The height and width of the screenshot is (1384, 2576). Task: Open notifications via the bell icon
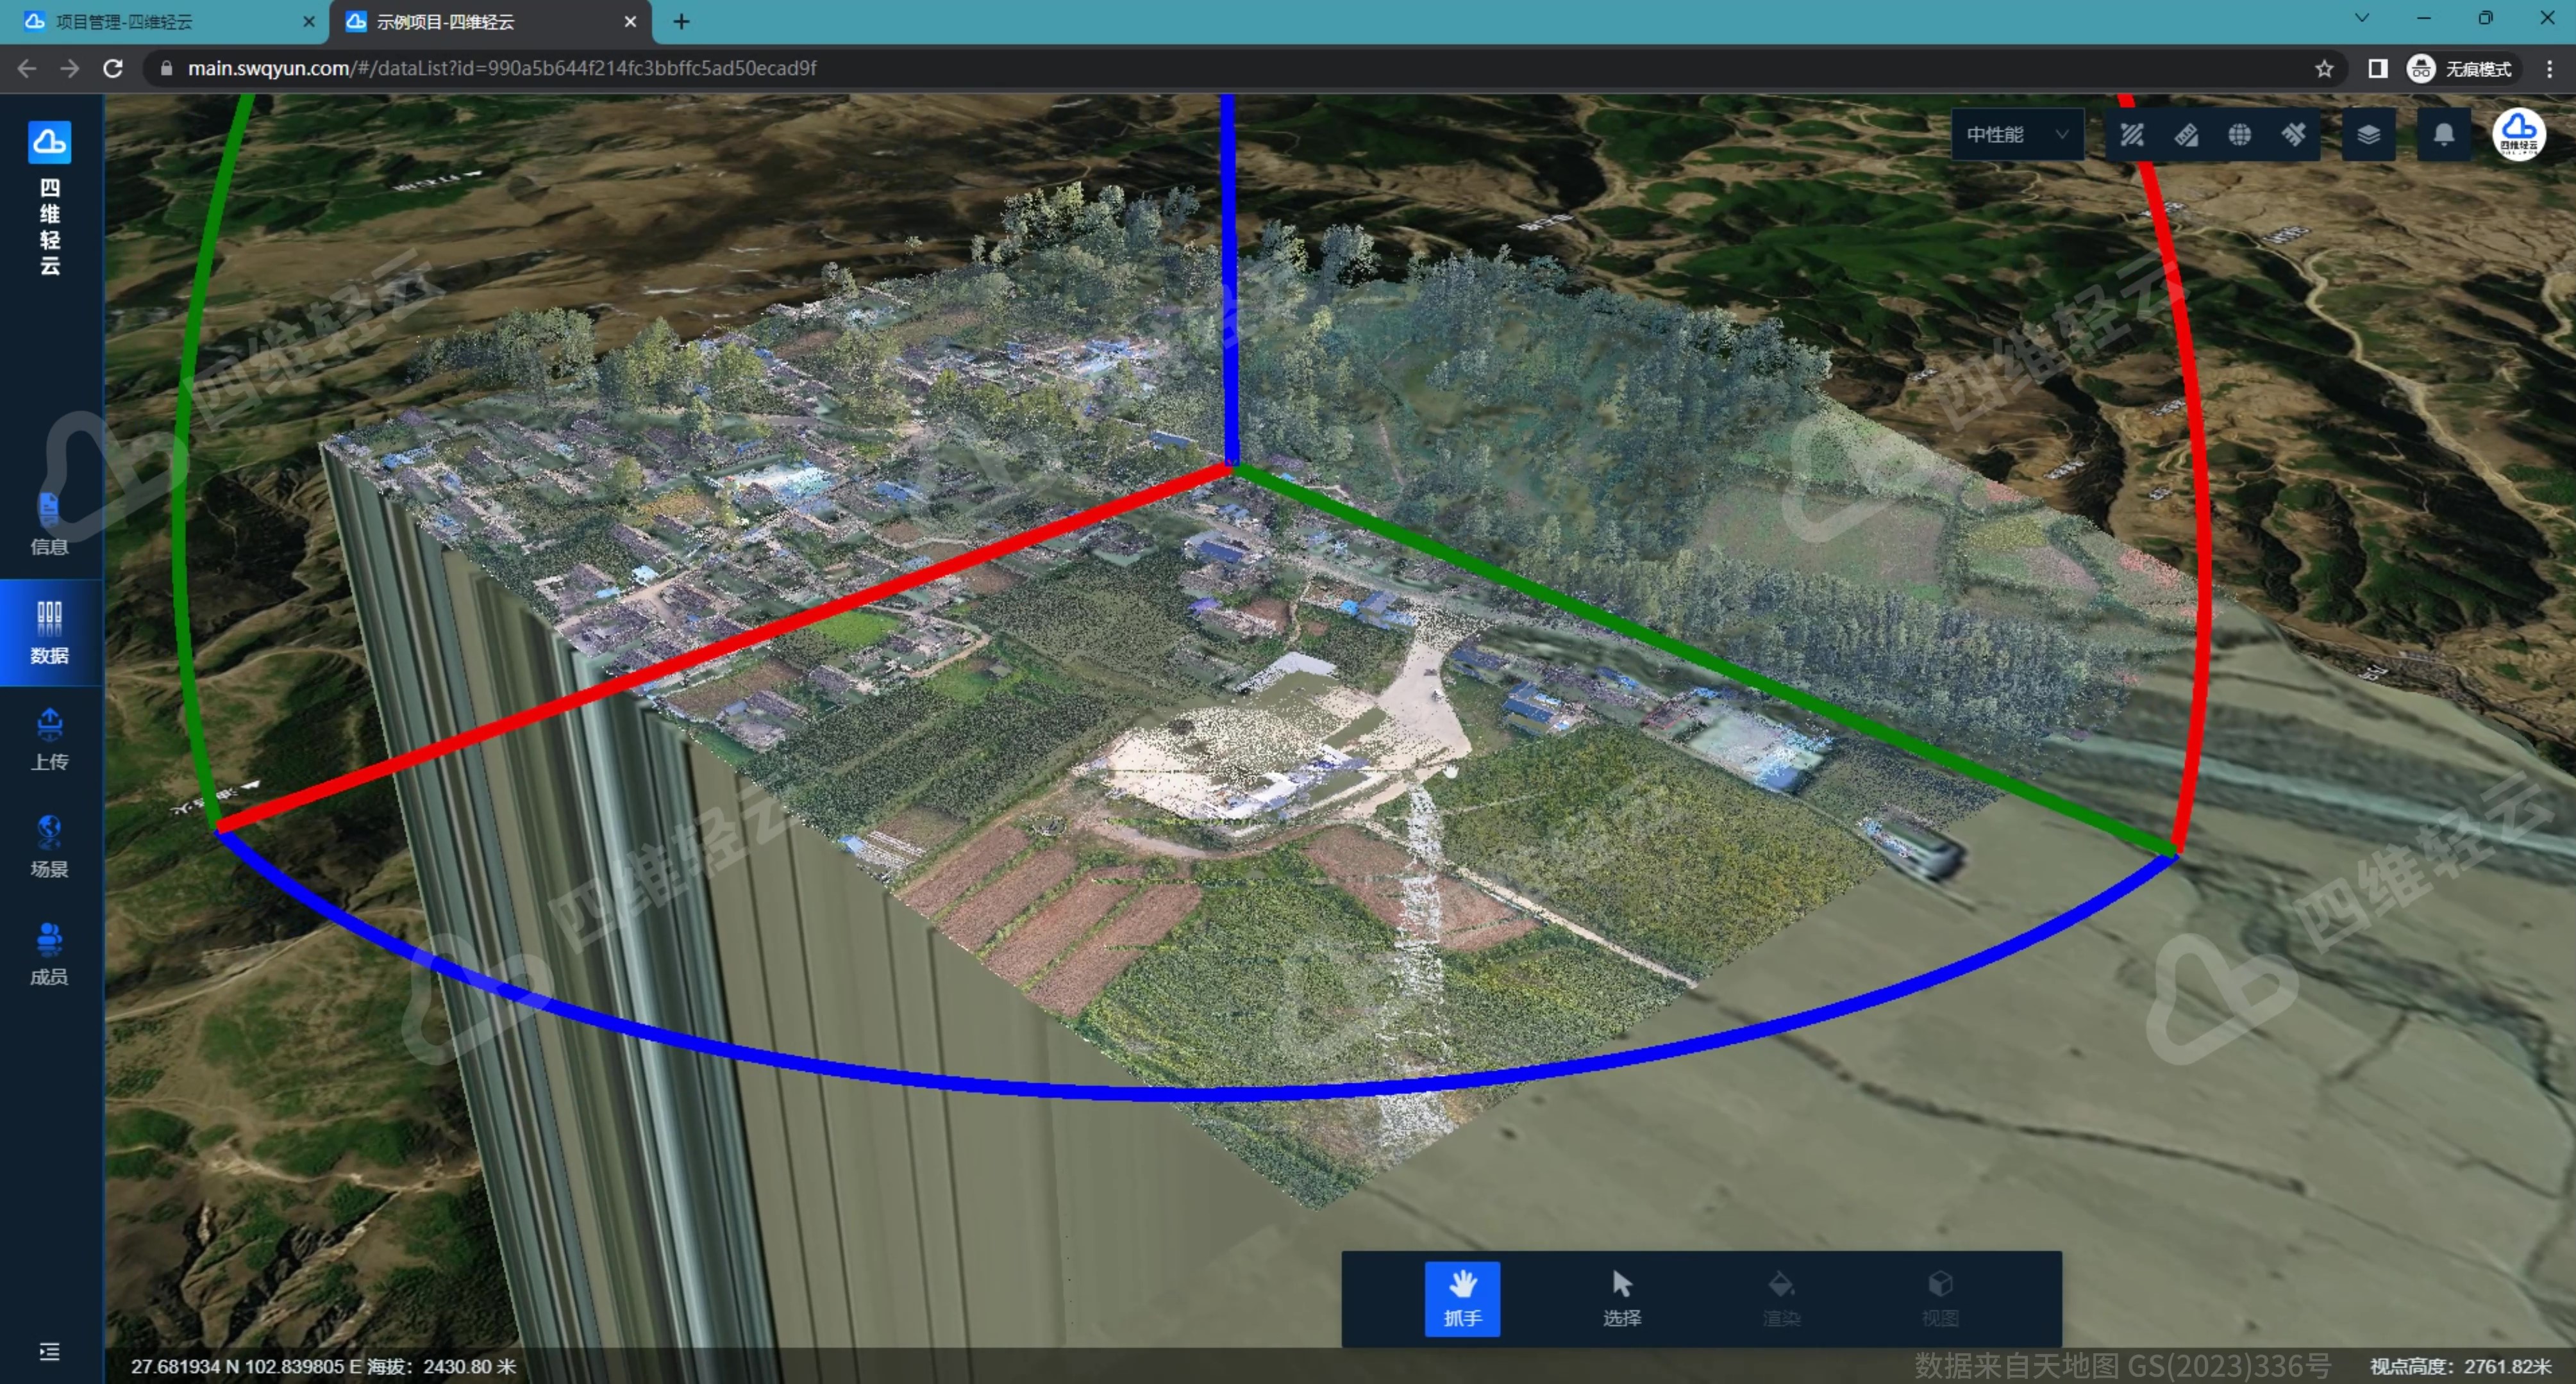click(2443, 134)
